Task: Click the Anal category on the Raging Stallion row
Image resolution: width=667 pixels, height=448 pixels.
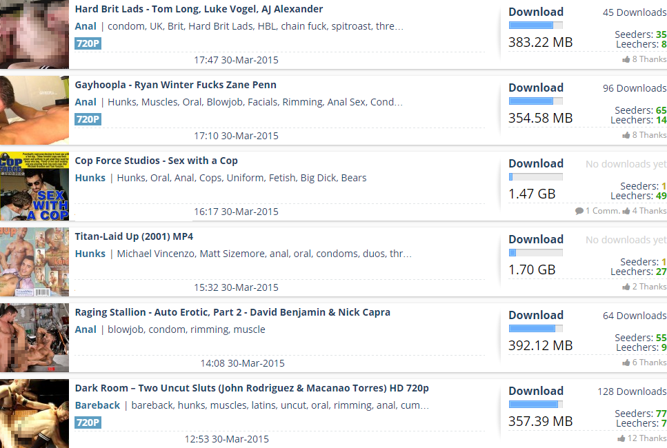Action: click(86, 329)
